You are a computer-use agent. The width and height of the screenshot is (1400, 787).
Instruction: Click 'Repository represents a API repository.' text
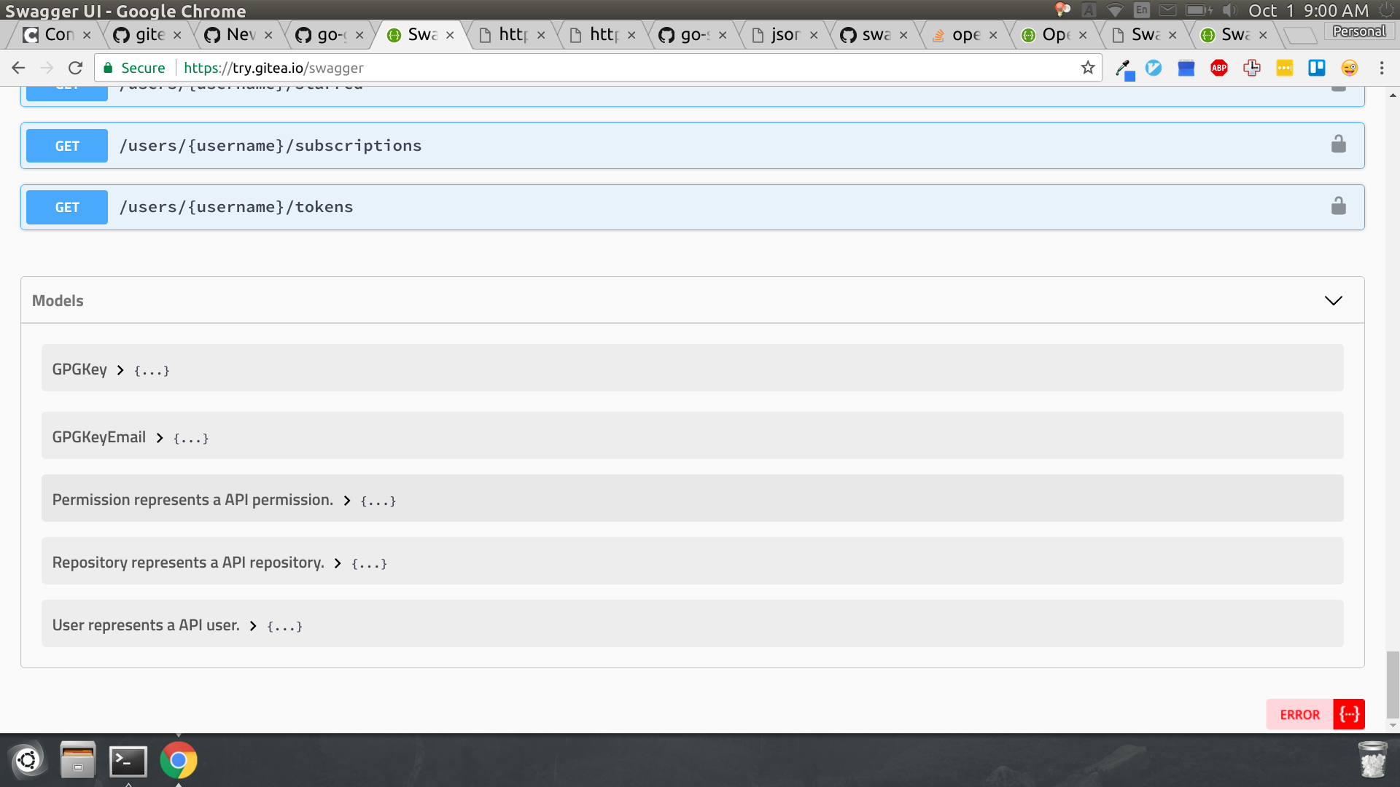tap(188, 563)
